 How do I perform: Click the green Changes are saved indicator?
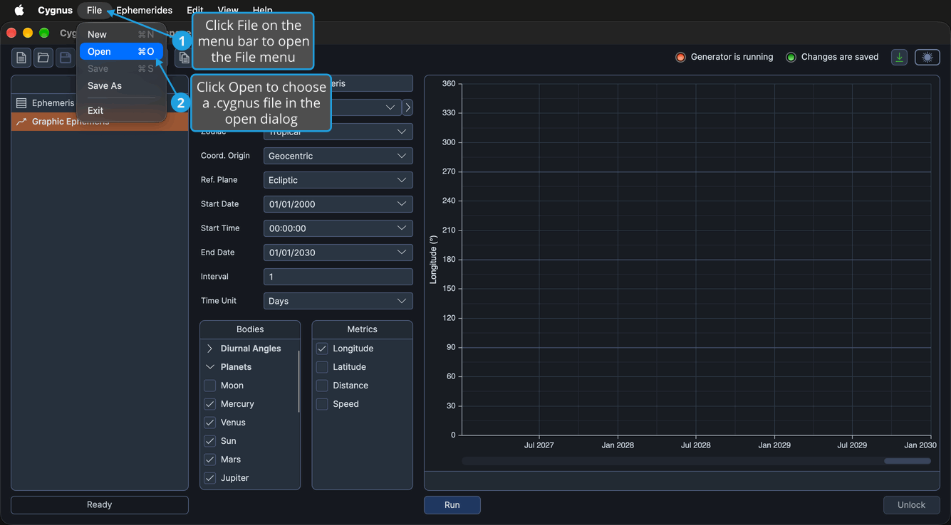pyautogui.click(x=791, y=57)
